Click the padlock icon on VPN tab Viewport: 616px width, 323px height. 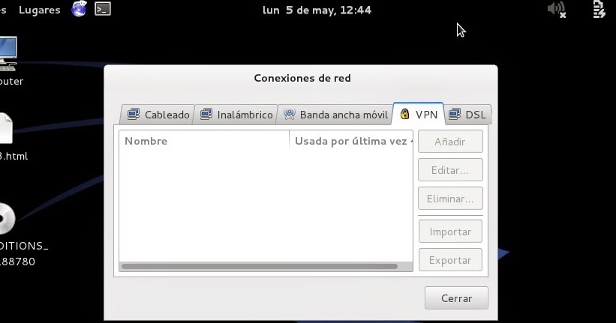click(404, 114)
